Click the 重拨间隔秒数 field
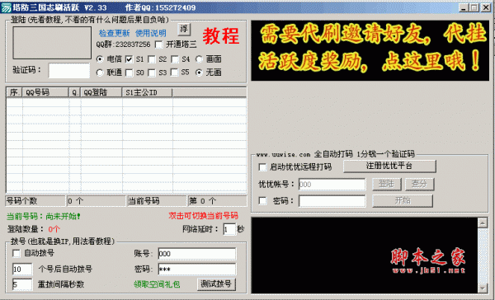 (22, 284)
